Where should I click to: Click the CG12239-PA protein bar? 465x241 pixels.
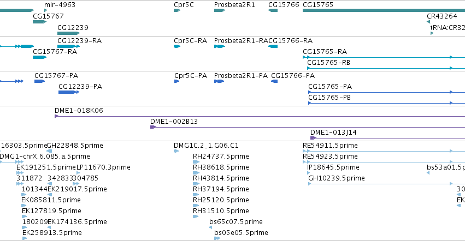[69, 92]
